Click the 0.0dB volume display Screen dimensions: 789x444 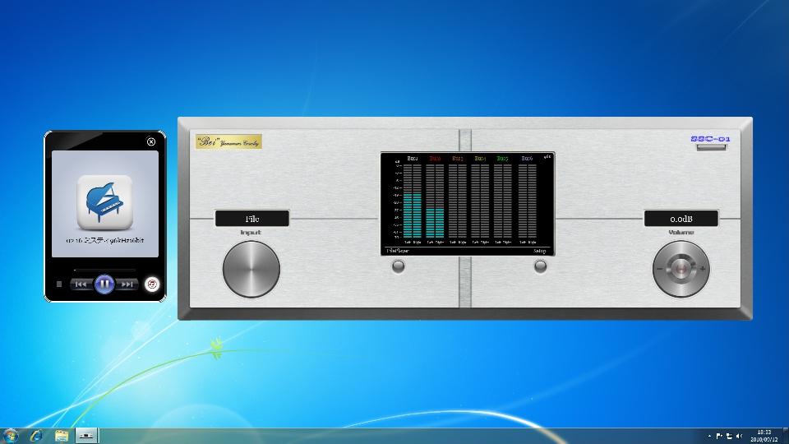click(681, 219)
